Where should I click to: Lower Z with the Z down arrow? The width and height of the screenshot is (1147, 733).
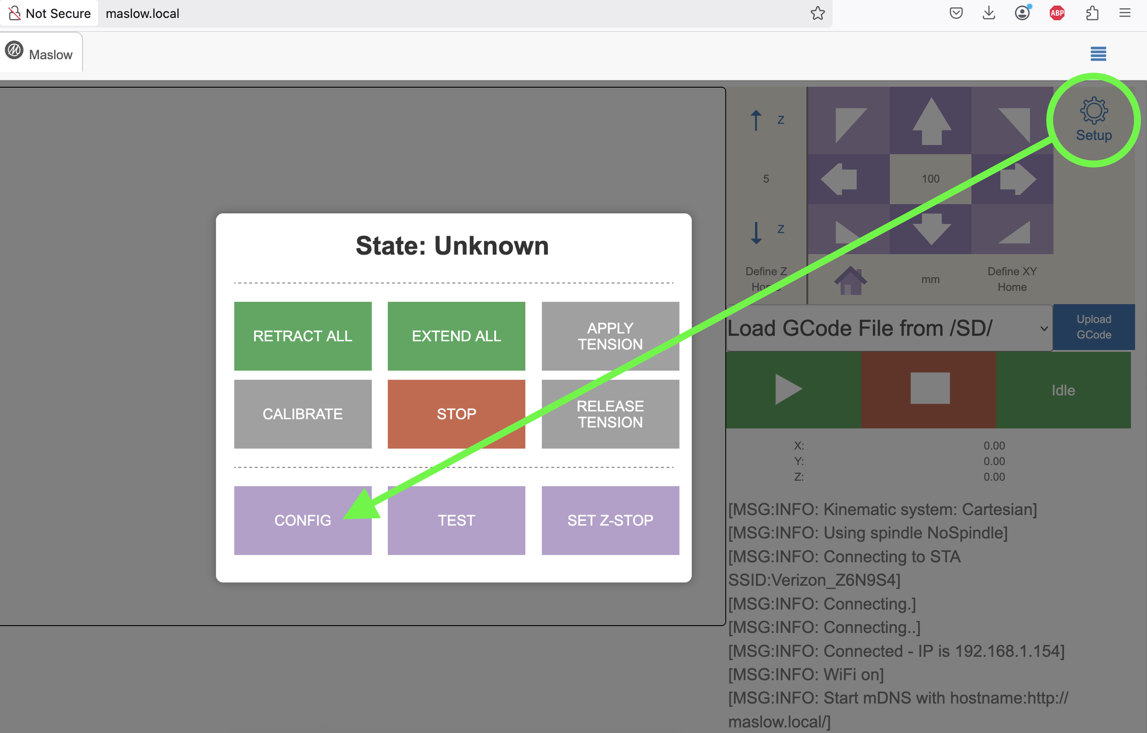(x=756, y=232)
